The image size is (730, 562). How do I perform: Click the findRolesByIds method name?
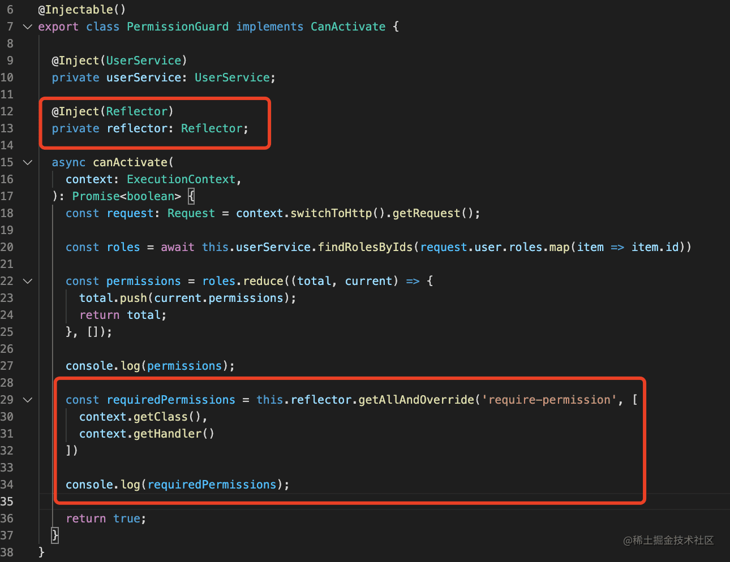click(365, 247)
